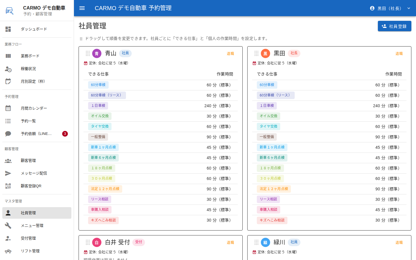Click the メッセージ配信 send icon
416x260 pixels.
[x=8, y=173]
